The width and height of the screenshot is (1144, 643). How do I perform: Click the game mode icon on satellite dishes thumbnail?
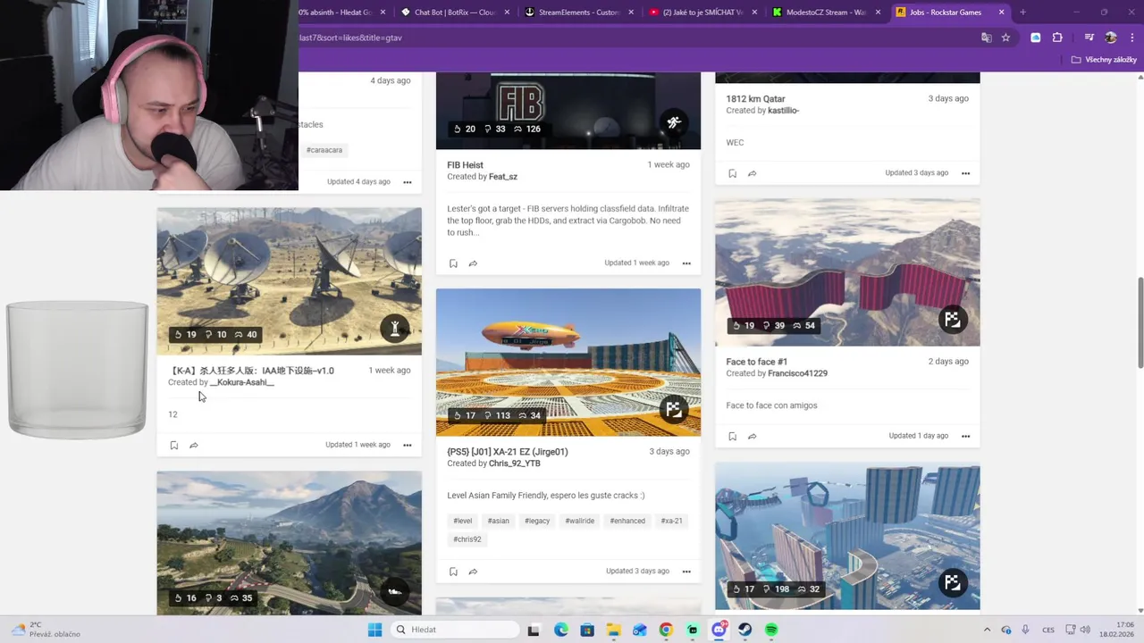[x=394, y=329]
